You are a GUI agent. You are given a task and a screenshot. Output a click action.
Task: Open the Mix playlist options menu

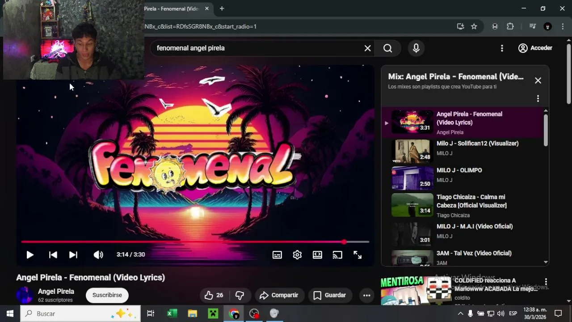pos(538,98)
